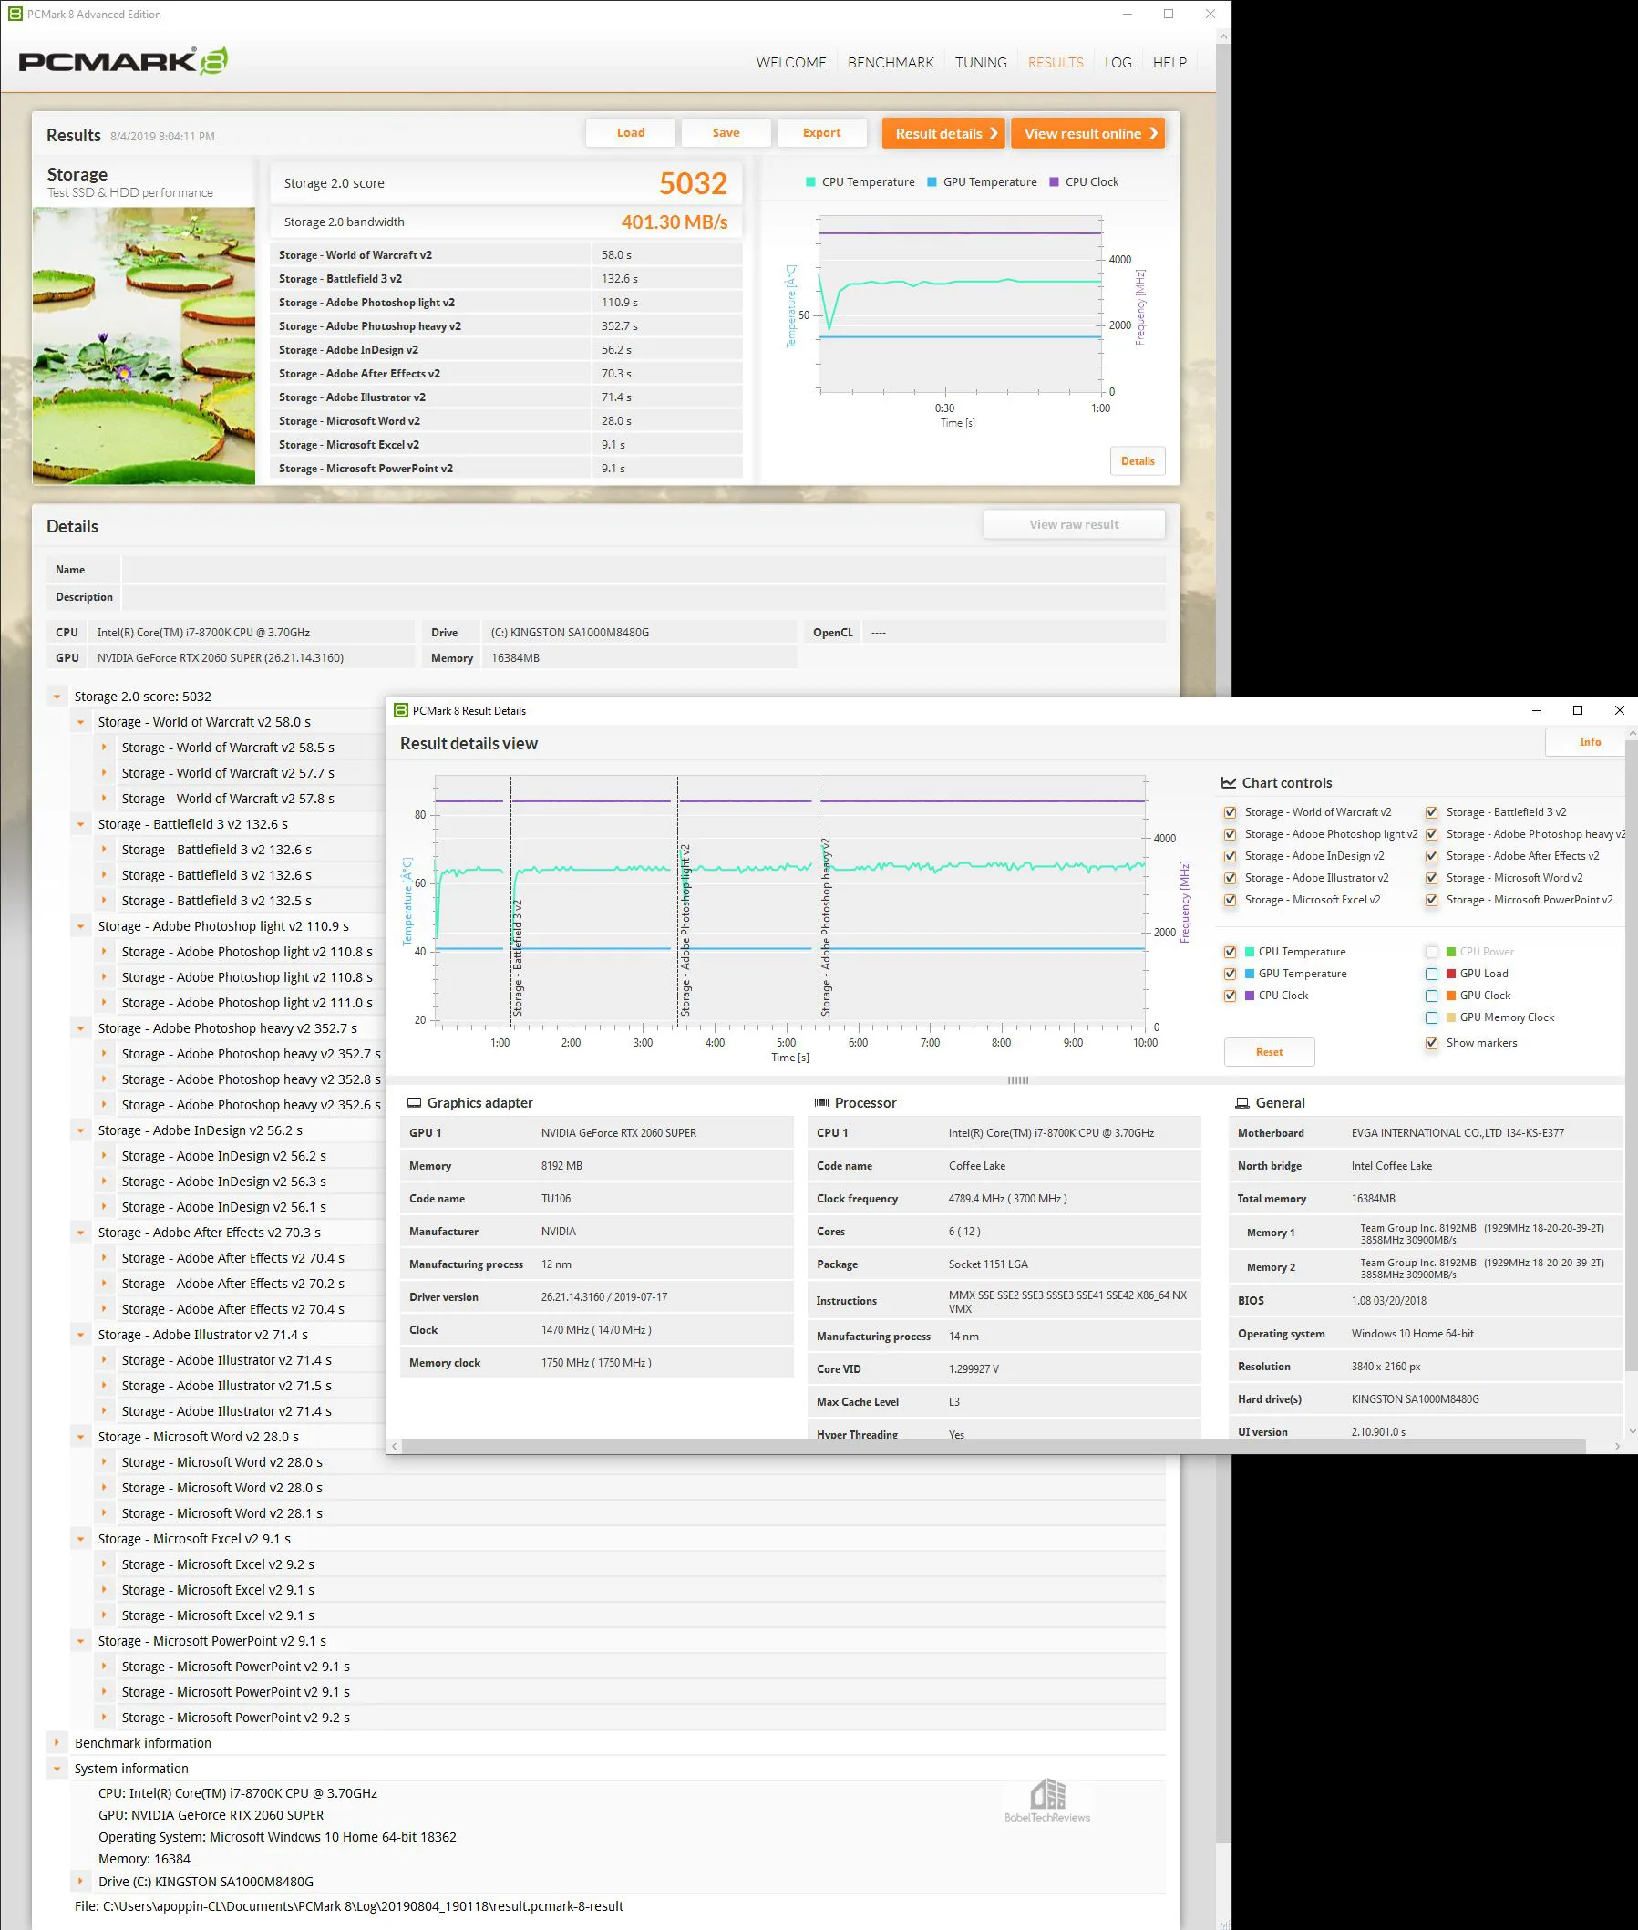Uncheck Storage - Adobe InDesign v2 series
1638x1930 pixels.
click(1231, 856)
